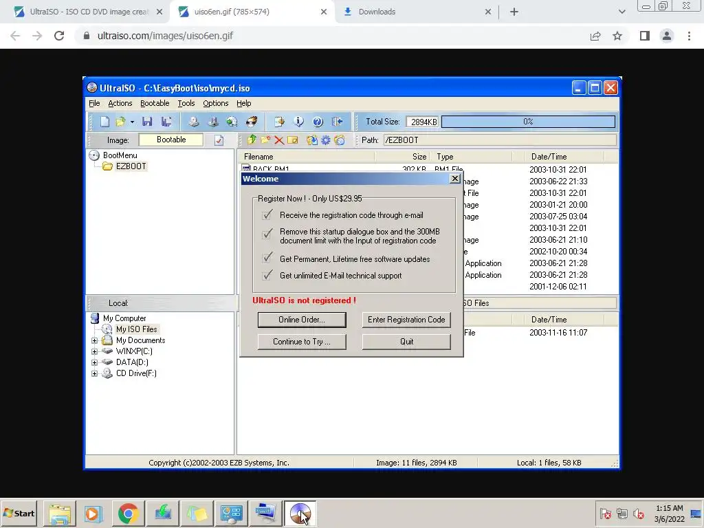Image resolution: width=704 pixels, height=528 pixels.
Task: Click the Mount to virtual drive icon
Action: 213,122
